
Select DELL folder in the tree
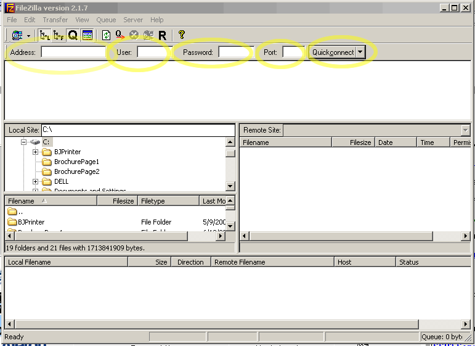coord(61,181)
